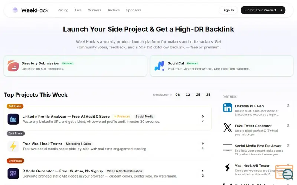This screenshot has height=185, width=297.
Task: Click external link icon for Social Media Post Previewer
Action: [288, 145]
